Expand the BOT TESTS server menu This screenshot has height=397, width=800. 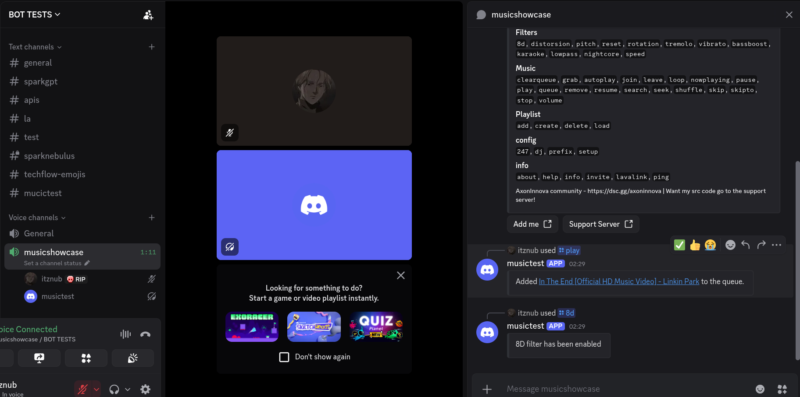point(35,14)
